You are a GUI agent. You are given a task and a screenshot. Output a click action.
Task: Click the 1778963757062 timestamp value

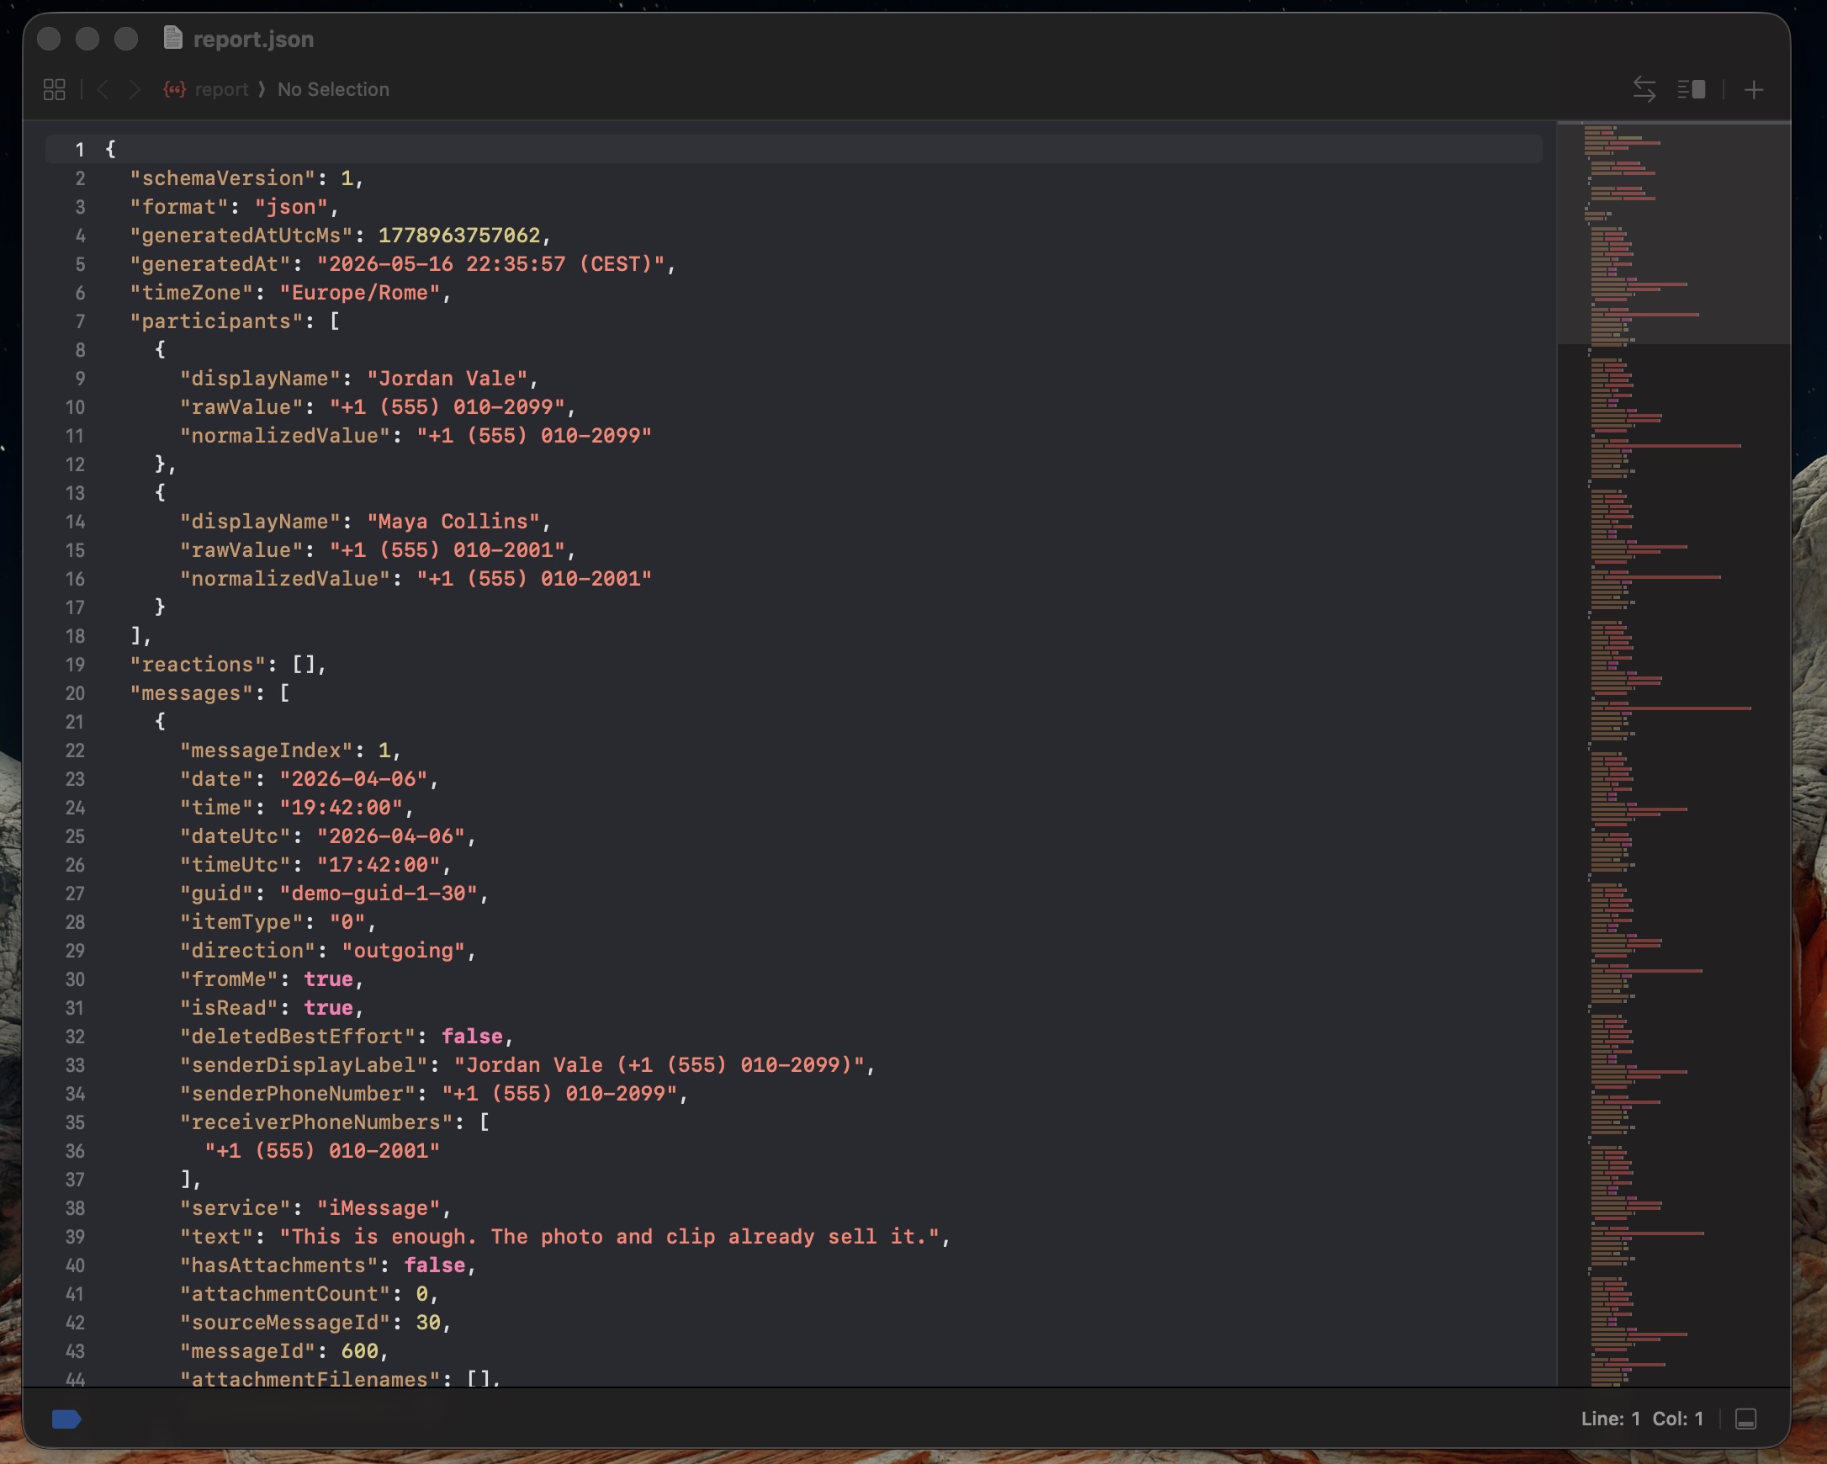click(458, 236)
